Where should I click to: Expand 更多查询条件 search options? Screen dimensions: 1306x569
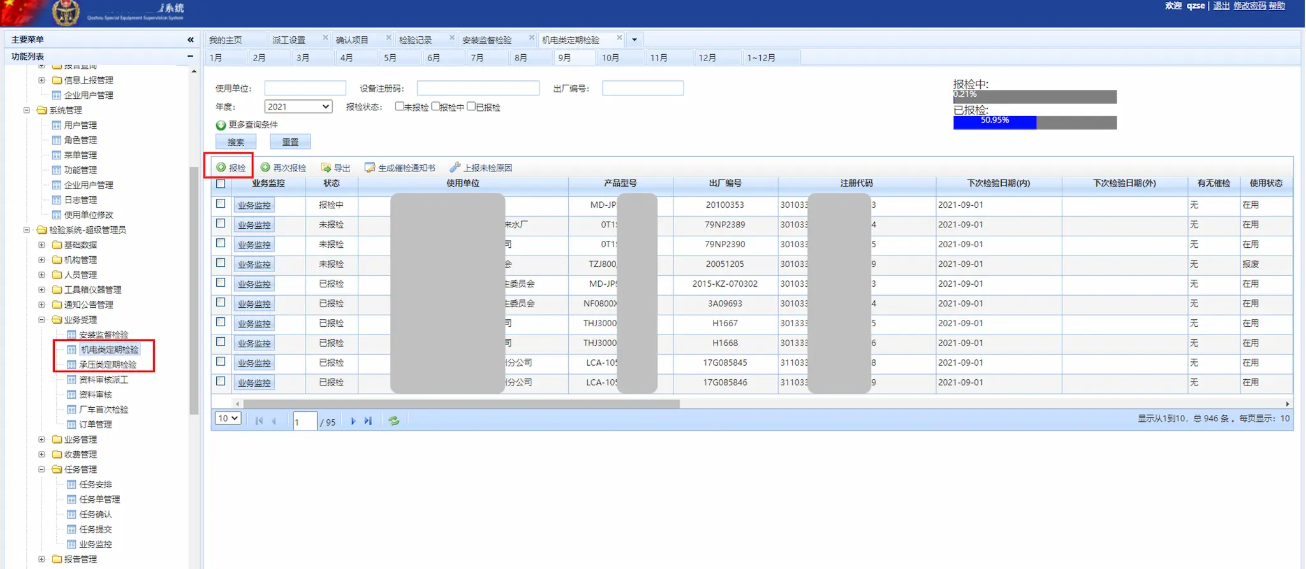[x=221, y=125]
